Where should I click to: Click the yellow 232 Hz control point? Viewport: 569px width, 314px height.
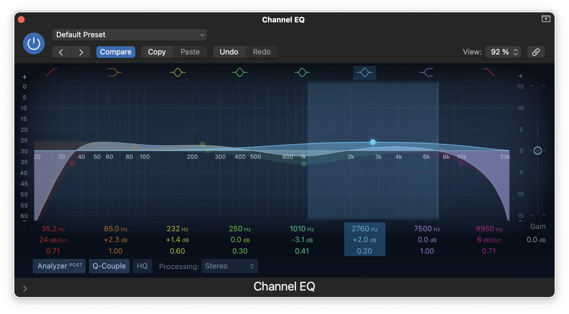point(203,144)
